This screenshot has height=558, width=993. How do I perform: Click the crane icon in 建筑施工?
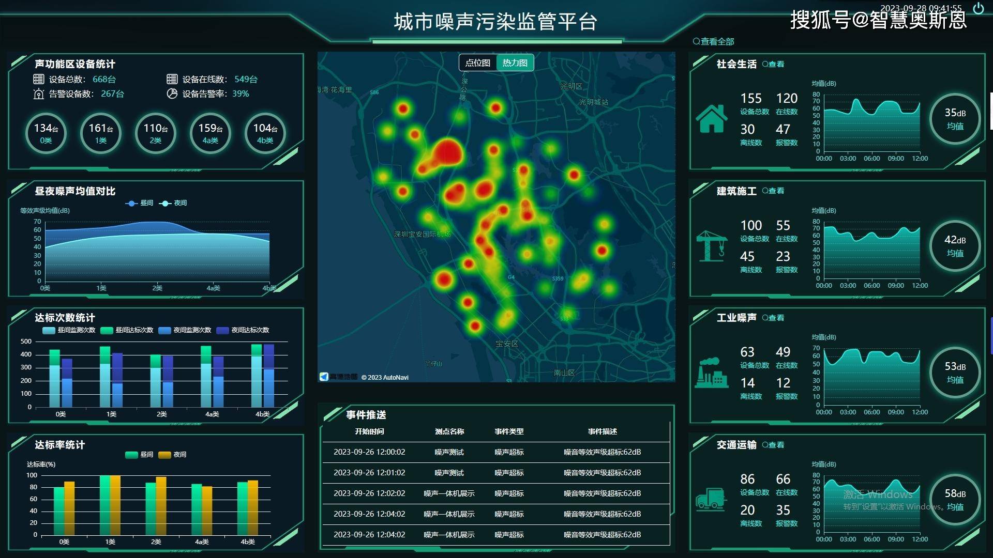pos(712,246)
